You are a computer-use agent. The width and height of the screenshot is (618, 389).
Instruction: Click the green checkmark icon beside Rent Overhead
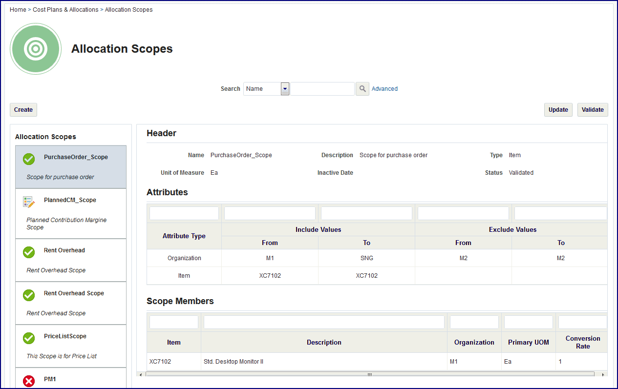29,252
